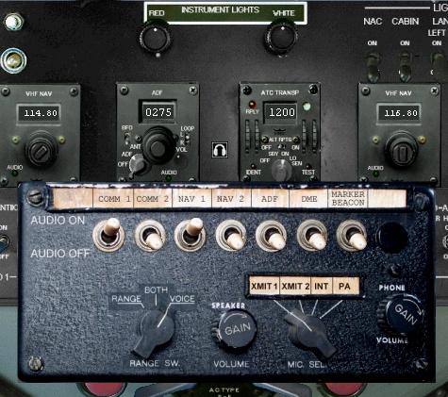Screen dimensions: 448x397
Task: Turn the white instrument lights knob
Action: (281, 37)
